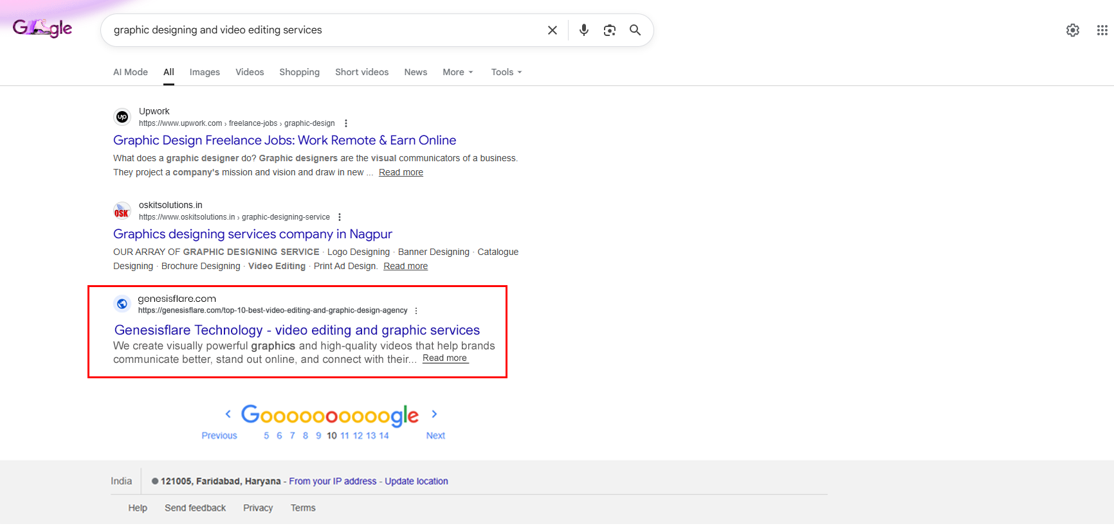
Task: Open three-dot menu for Upwork result
Action: (x=346, y=123)
